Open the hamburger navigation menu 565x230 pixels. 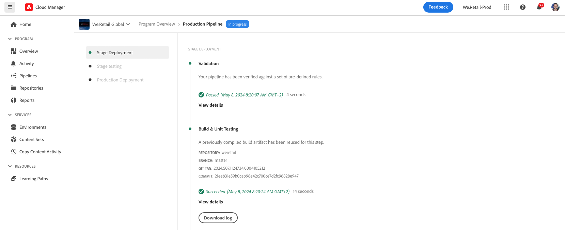pyautogui.click(x=10, y=7)
